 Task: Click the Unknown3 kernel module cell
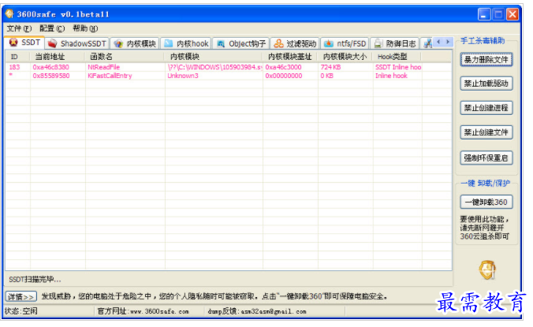pos(183,76)
